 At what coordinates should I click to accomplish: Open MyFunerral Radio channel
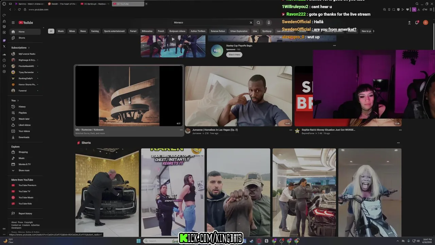tap(25, 54)
